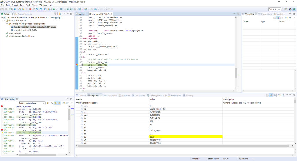Collapse the General Registers group

click(x=77, y=103)
